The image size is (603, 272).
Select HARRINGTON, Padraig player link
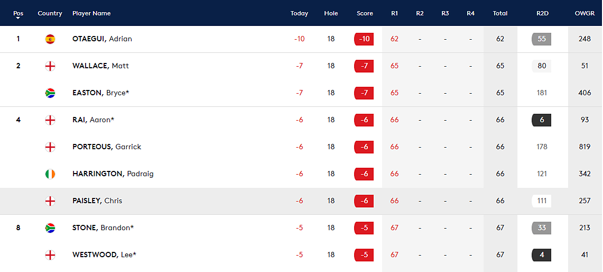pyautogui.click(x=113, y=174)
